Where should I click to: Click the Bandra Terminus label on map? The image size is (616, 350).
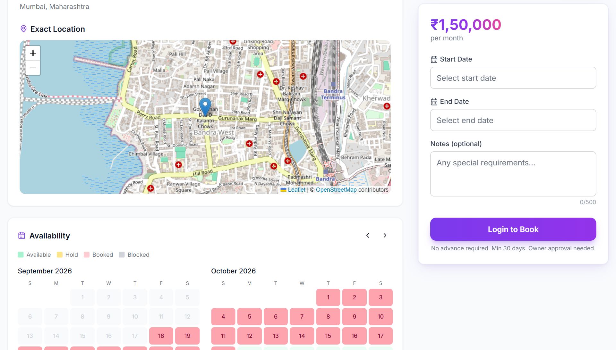point(333,94)
